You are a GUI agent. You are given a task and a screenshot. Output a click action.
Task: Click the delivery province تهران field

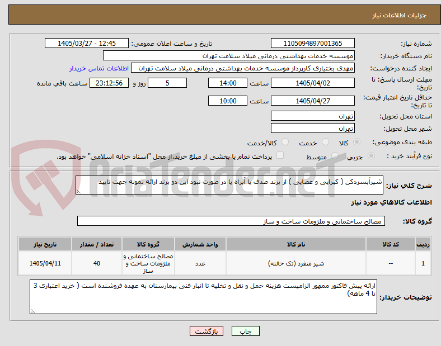313,116
